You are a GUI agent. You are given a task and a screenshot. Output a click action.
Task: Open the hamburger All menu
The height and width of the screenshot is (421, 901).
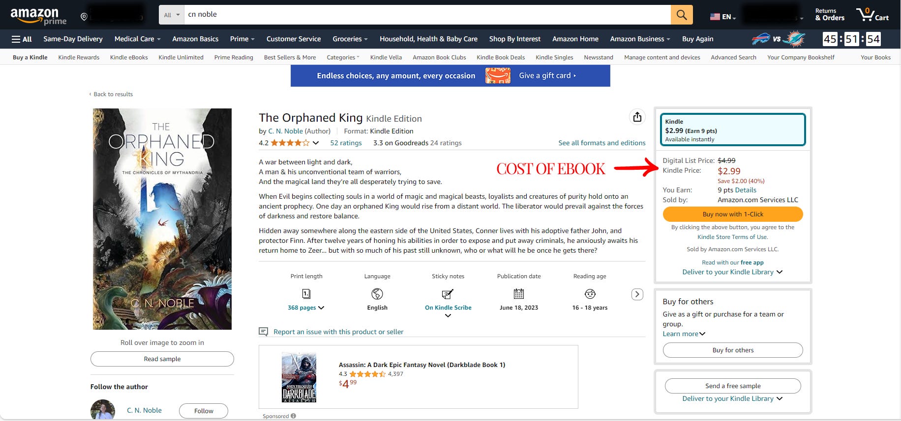point(22,39)
